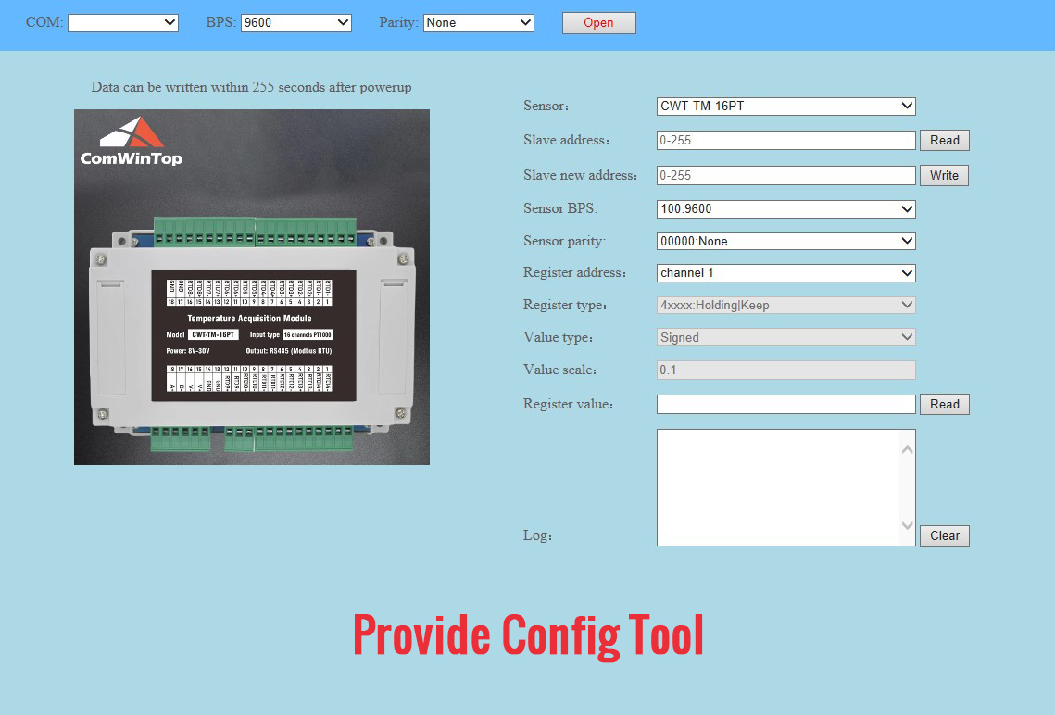Expand the Sensor CWT-TM-16PT dropdown
The height and width of the screenshot is (715, 1055).
coord(785,107)
